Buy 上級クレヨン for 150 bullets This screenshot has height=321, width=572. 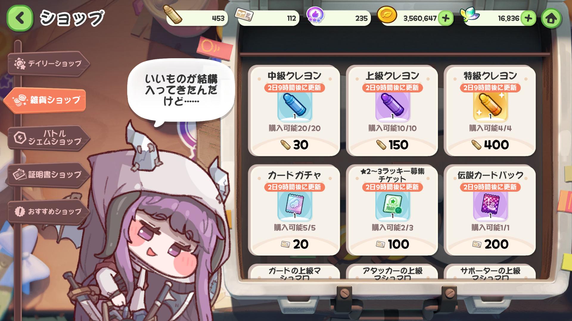tap(392, 145)
